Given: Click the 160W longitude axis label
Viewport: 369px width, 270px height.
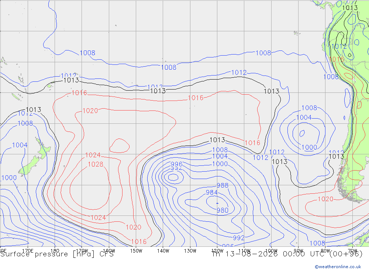Looking at the screenshot, I should click(109, 251).
